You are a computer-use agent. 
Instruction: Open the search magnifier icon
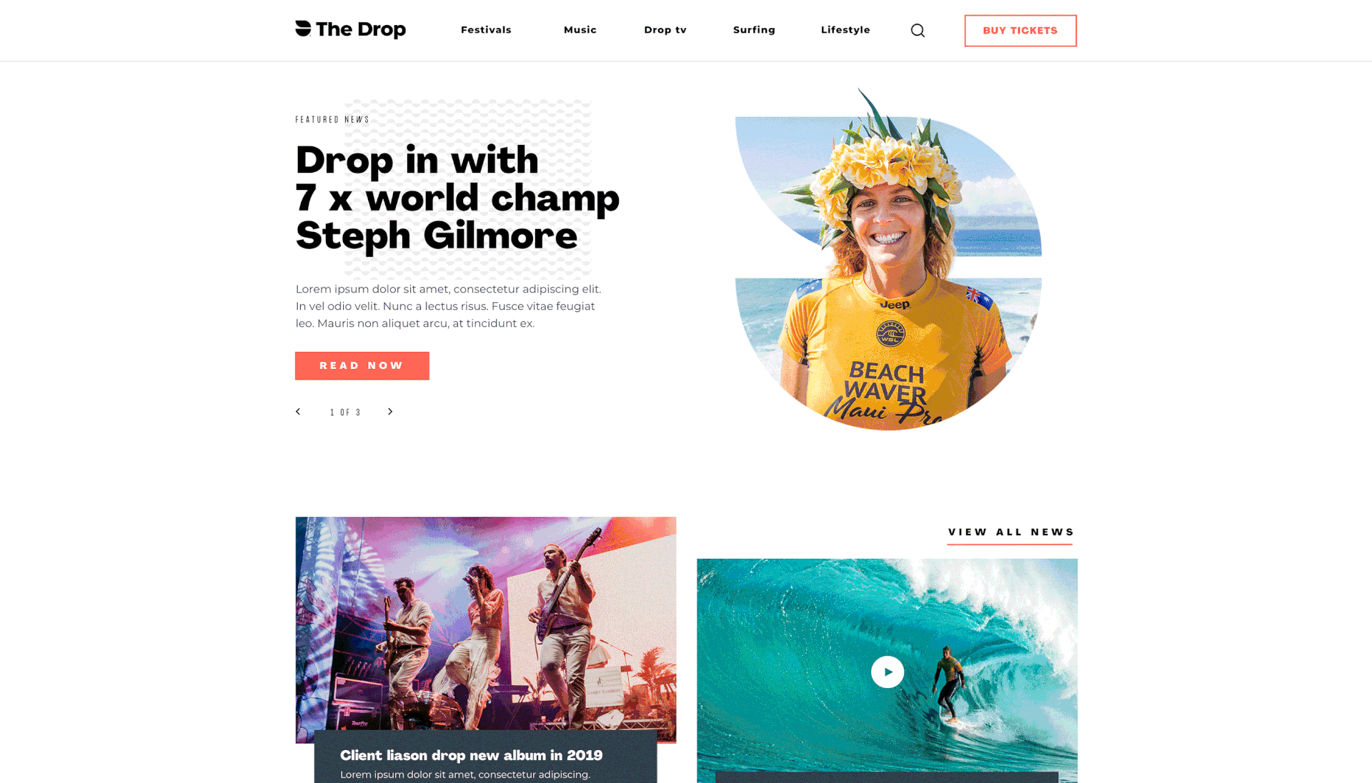(x=918, y=31)
